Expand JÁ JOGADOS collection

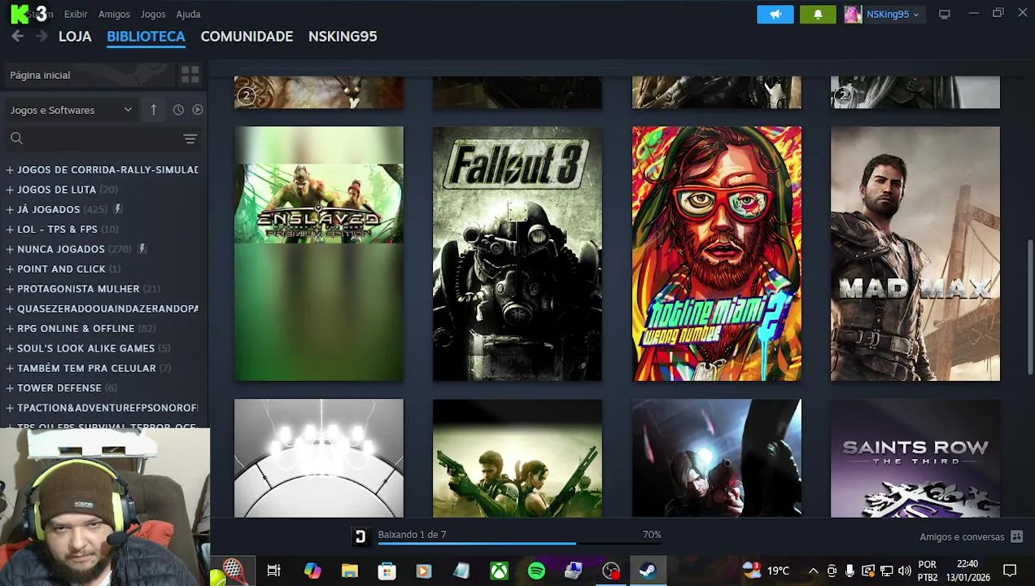[10, 210]
